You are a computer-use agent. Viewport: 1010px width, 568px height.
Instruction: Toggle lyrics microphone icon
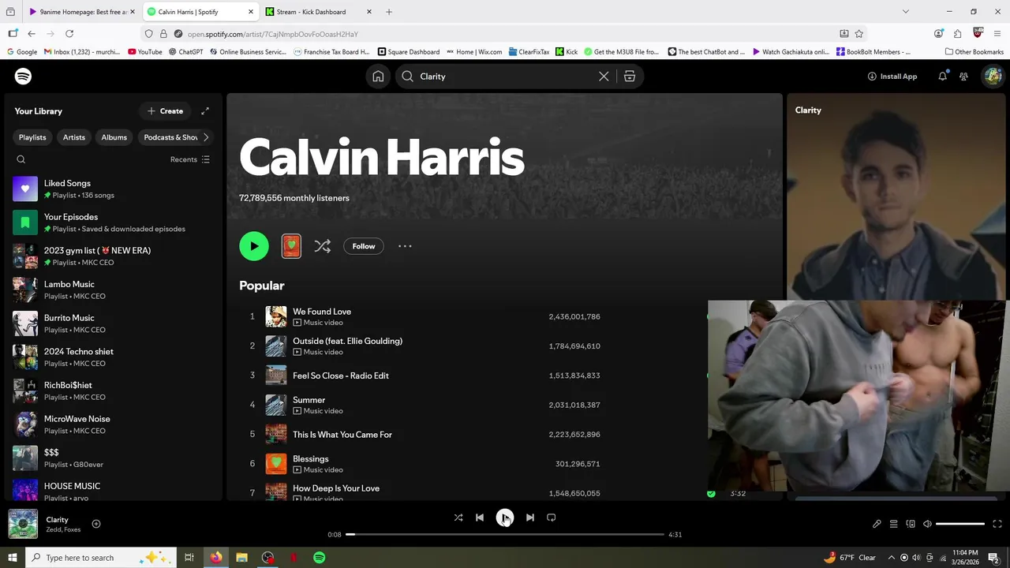(877, 524)
